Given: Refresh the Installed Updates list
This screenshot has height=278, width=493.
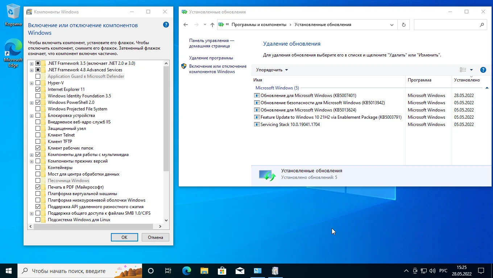Looking at the screenshot, I should tap(403, 25).
